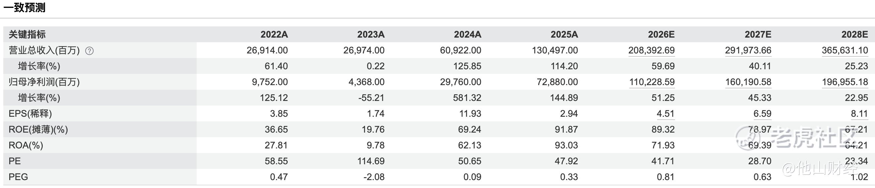Select the 归母净利润(百万) row label
This screenshot has height=188, width=875.
tap(44, 82)
